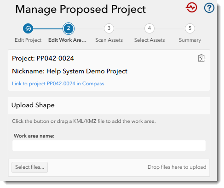Click completed step one checkmark circle
Image resolution: width=224 pixels, height=188 pixels.
click(28, 28)
